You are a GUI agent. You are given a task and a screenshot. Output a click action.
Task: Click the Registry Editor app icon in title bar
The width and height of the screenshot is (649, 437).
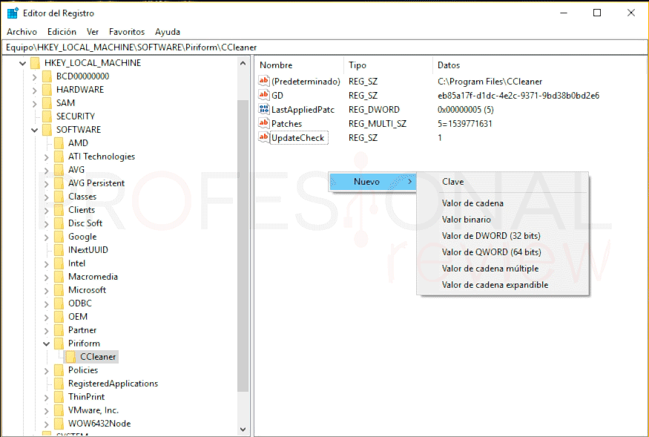click(13, 13)
